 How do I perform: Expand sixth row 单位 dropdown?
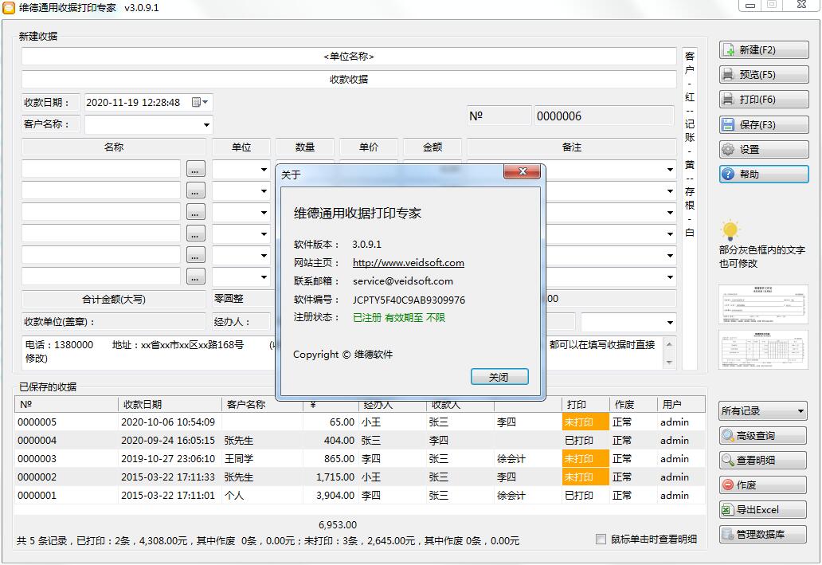click(x=264, y=277)
